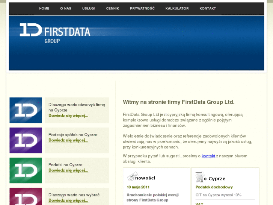Click the purple 1D tile icon
The image size is (273, 205).
point(26,140)
